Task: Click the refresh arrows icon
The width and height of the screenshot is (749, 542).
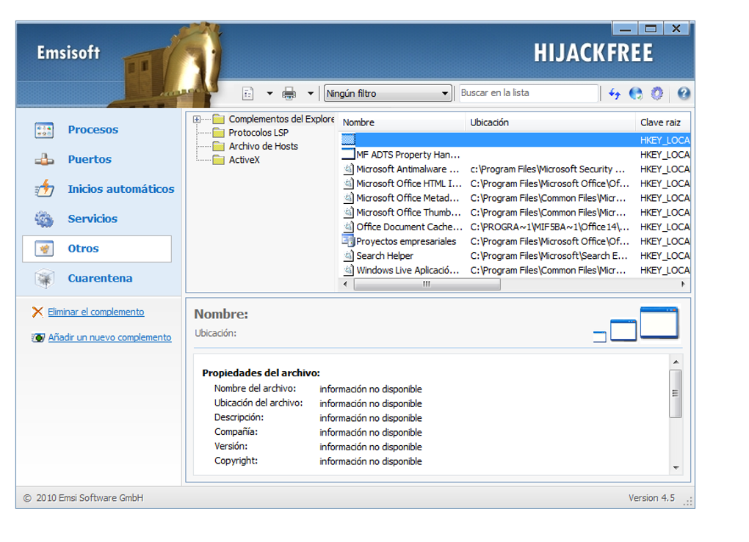Action: (x=615, y=94)
